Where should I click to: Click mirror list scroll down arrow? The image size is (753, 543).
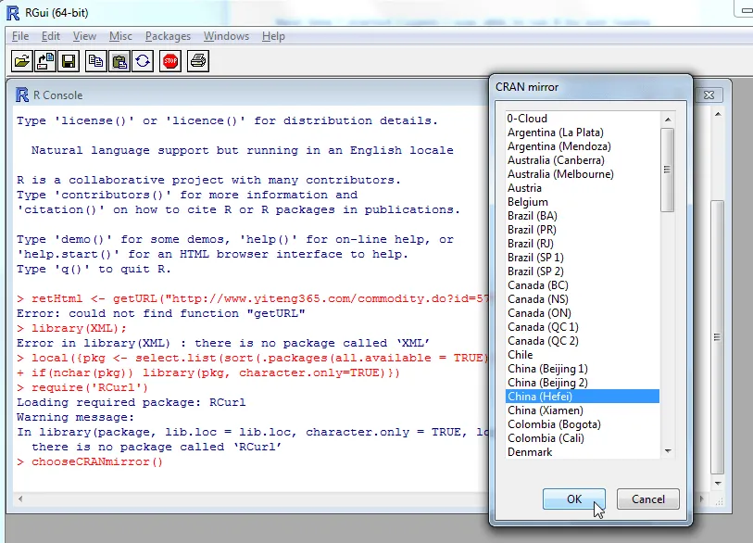[x=668, y=451]
